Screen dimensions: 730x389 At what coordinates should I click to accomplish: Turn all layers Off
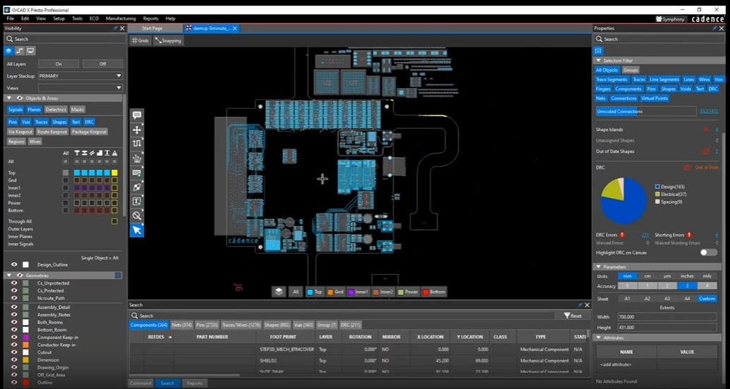(103, 63)
